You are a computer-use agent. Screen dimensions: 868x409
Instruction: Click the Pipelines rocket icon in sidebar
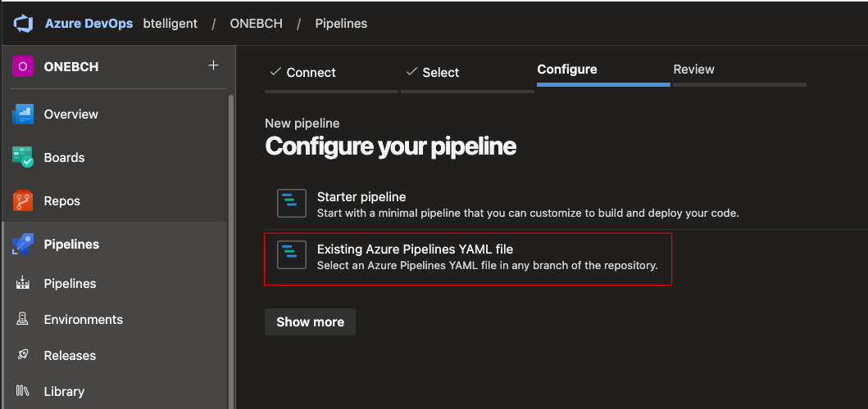pos(23,245)
